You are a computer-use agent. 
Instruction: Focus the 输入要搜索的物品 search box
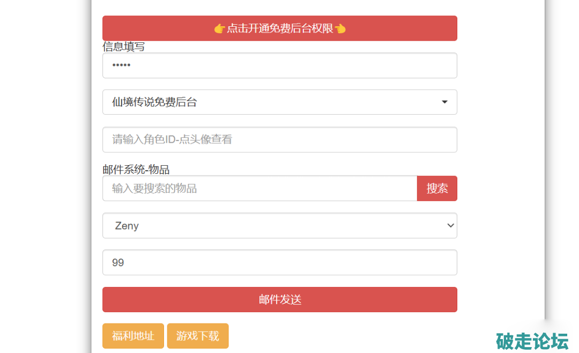coord(259,188)
